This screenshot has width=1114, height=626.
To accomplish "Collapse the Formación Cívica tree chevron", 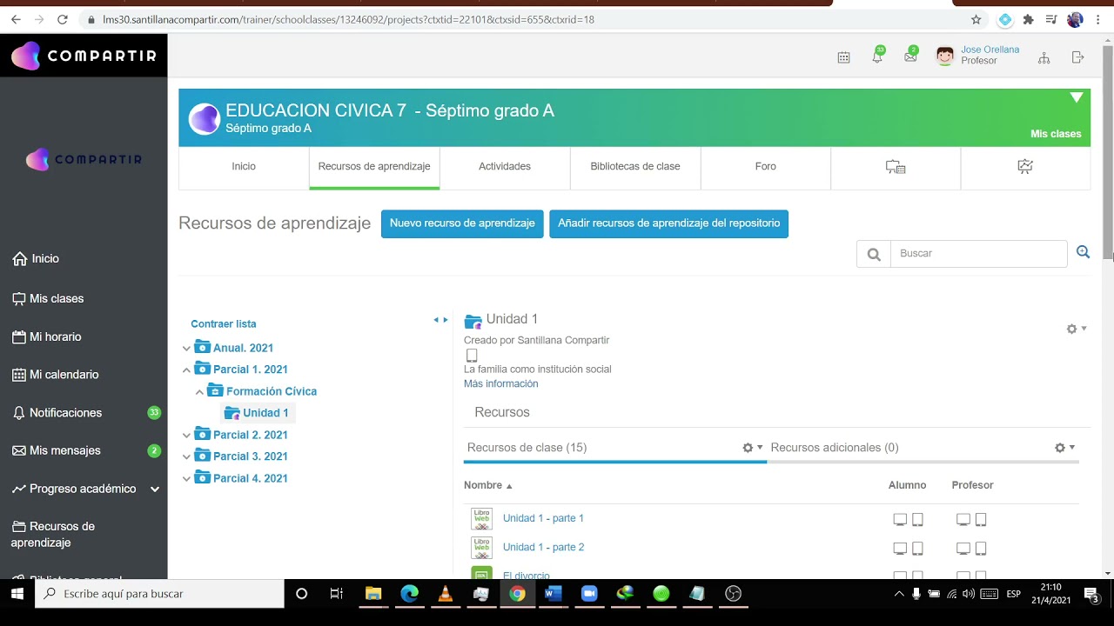I will [199, 392].
